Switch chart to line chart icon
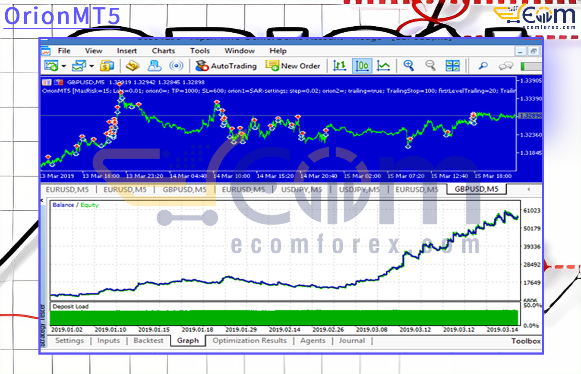Screen dimensions: 581x374 pos(383,66)
